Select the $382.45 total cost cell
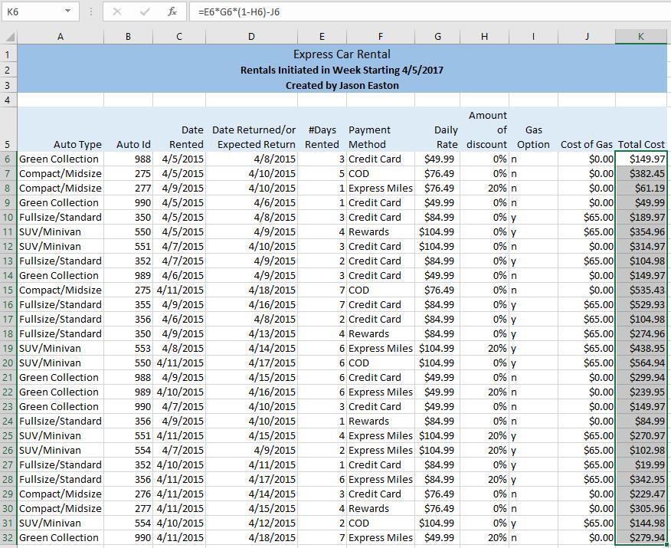The width and height of the screenshot is (671, 548). pos(641,173)
